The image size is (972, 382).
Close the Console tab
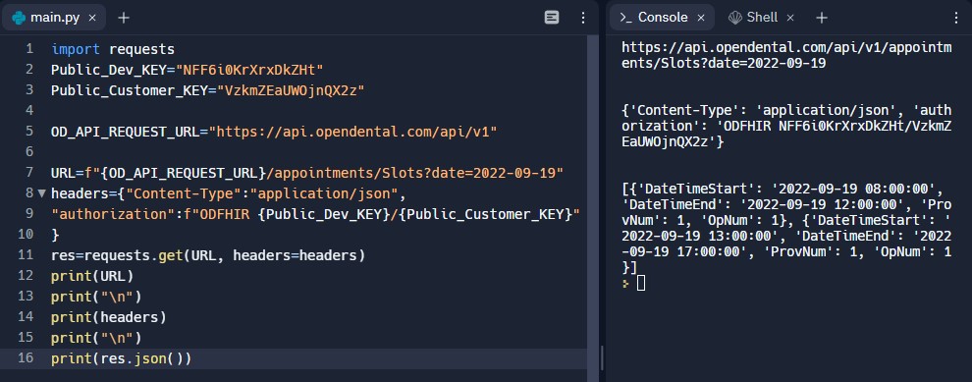coord(701,18)
